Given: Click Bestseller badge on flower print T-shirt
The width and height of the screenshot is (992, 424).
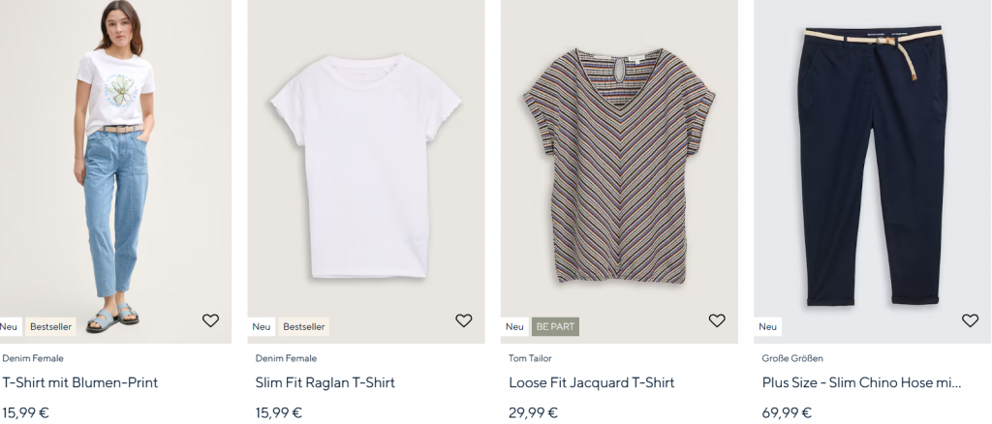Looking at the screenshot, I should pyautogui.click(x=50, y=326).
